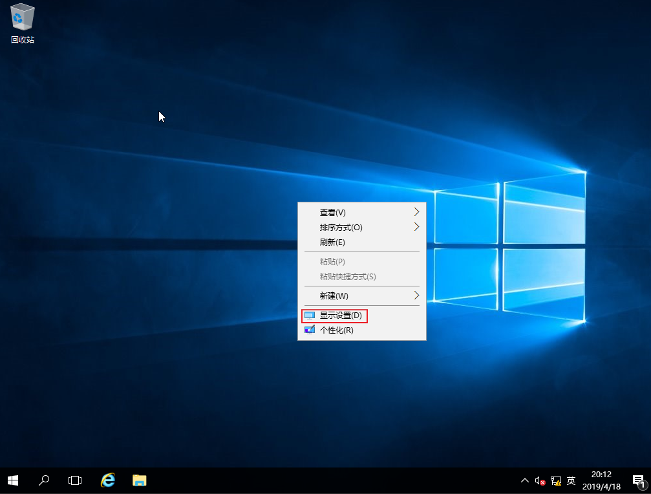Screen dimensions: 651x494
Task: Open taskbar search magnifier
Action: pyautogui.click(x=44, y=480)
